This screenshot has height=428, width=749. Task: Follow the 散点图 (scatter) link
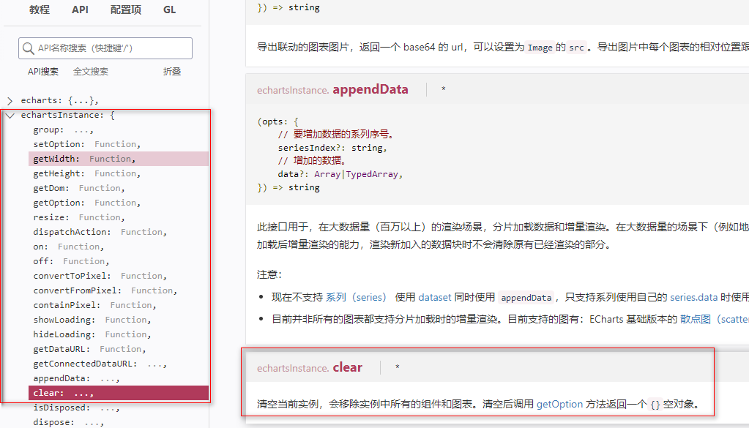click(x=714, y=319)
